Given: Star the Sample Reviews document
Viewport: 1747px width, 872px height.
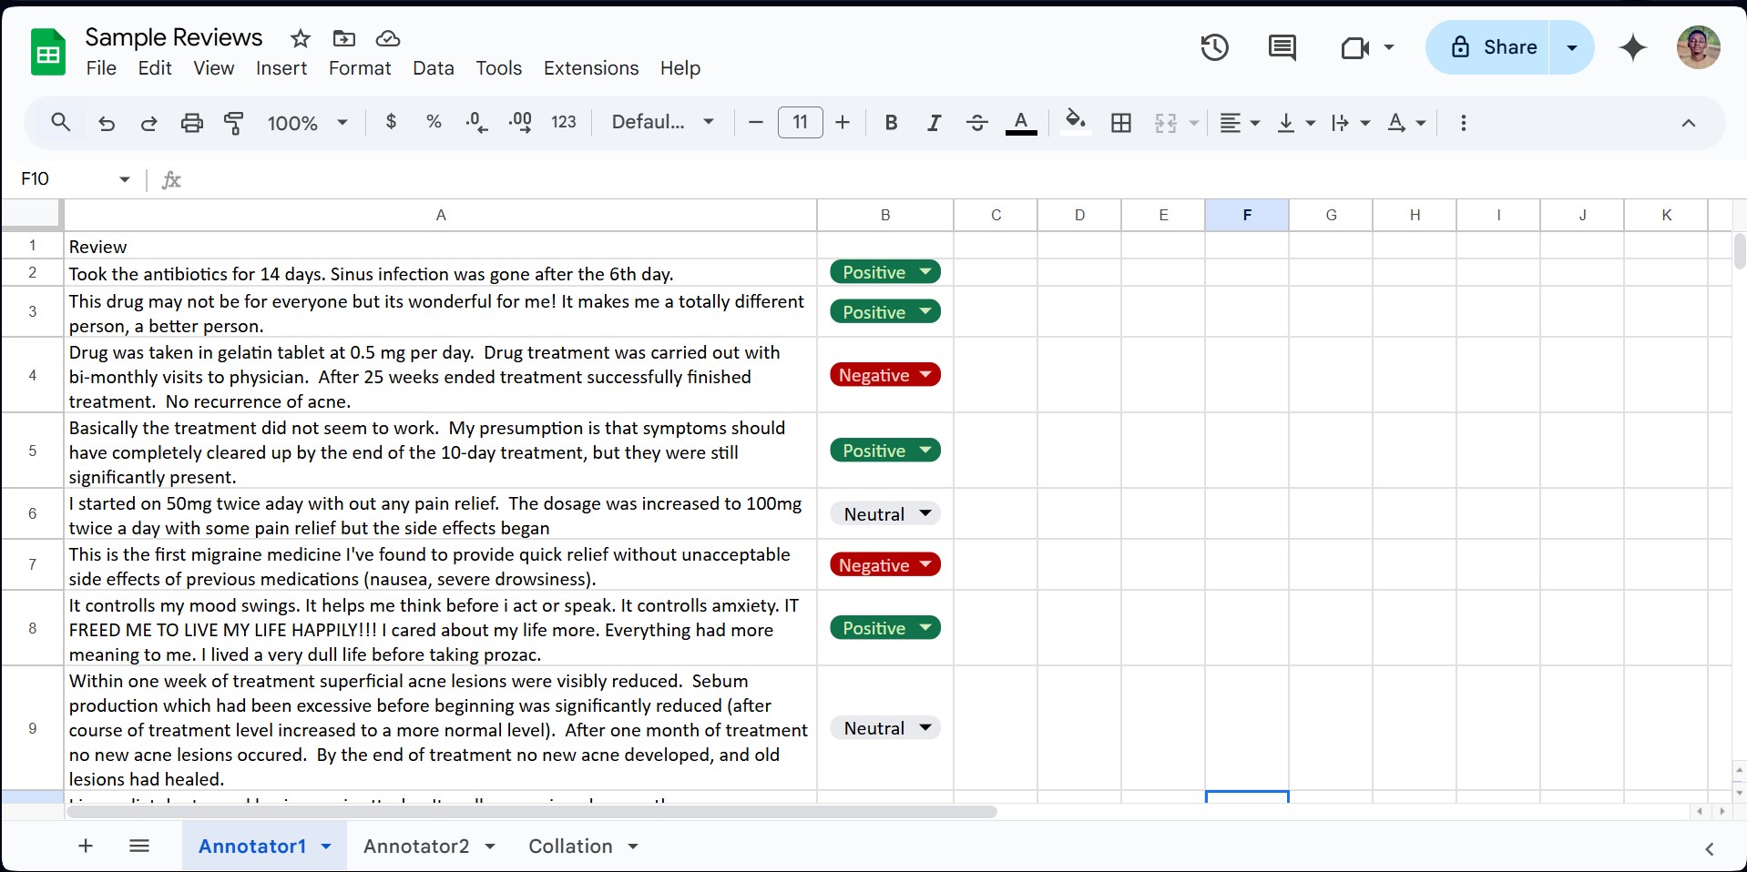Looking at the screenshot, I should tap(300, 38).
